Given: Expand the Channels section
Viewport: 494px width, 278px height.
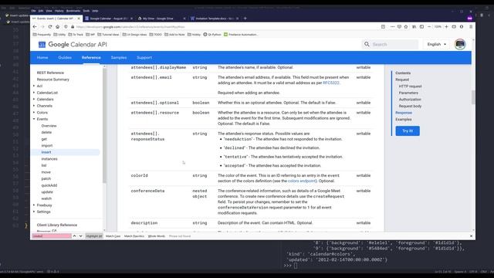Looking at the screenshot, I should [x=34, y=106].
